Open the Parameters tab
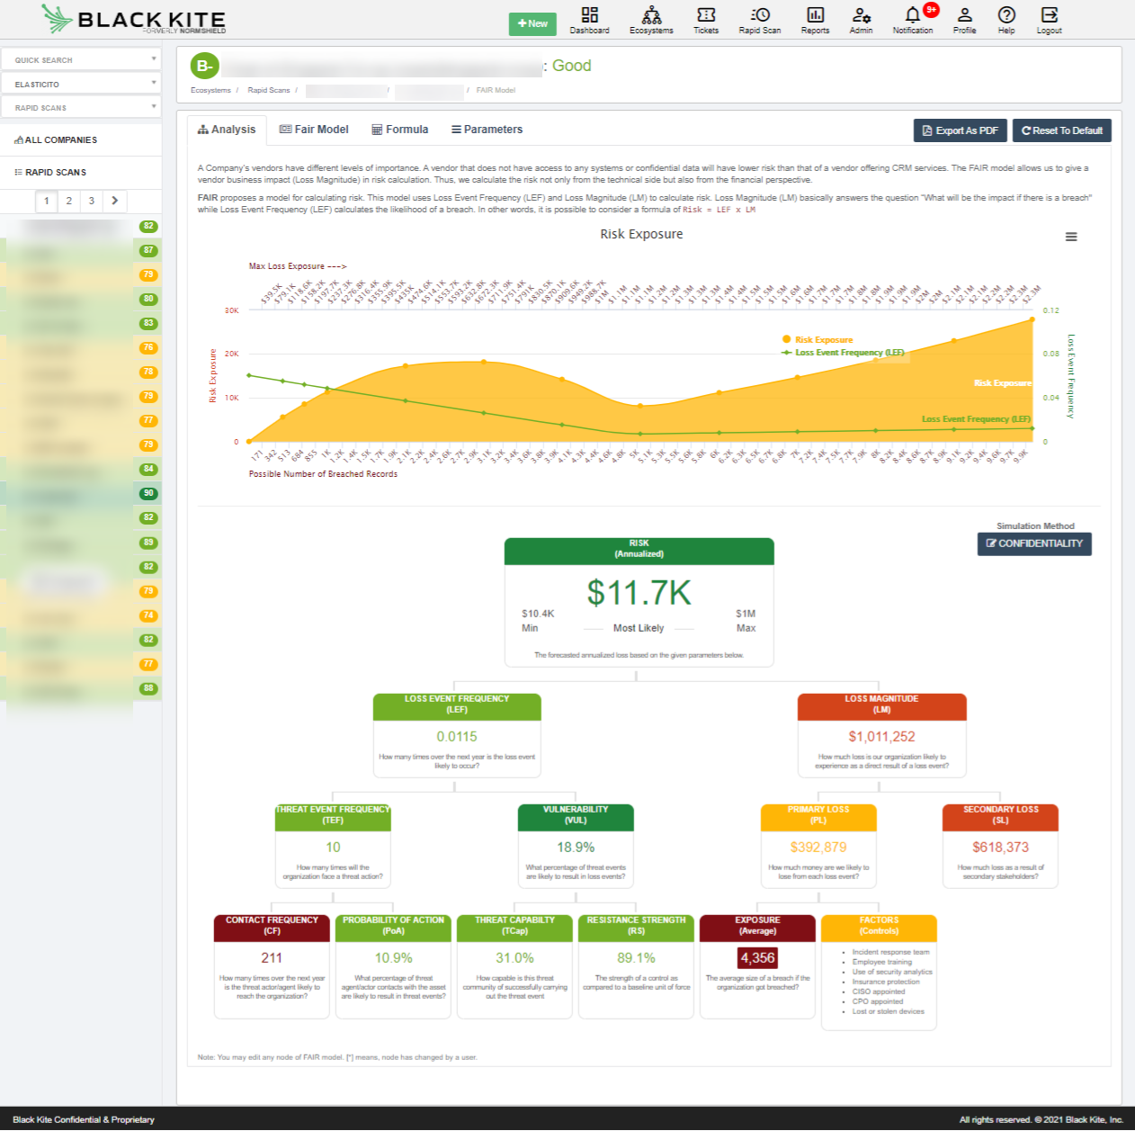This screenshot has width=1135, height=1131. [487, 129]
